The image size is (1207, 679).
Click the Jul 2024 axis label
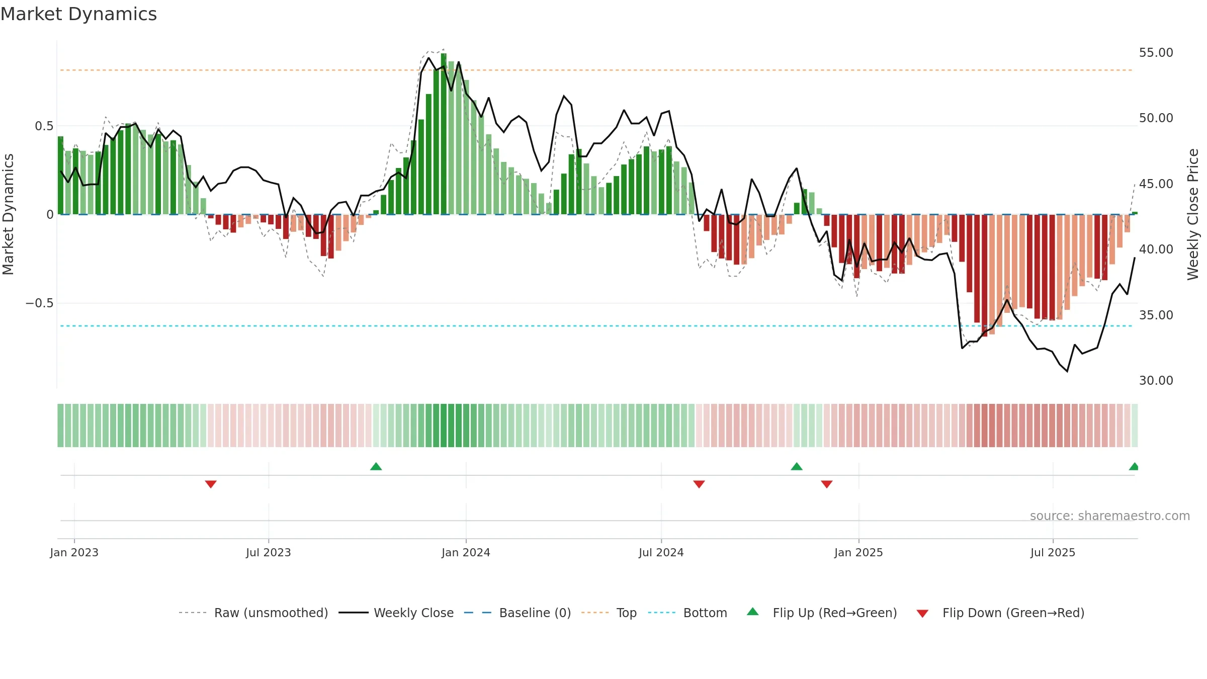click(661, 552)
